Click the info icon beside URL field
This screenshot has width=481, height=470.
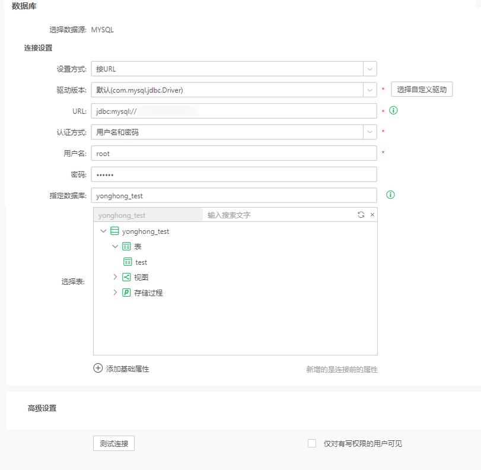pyautogui.click(x=393, y=110)
